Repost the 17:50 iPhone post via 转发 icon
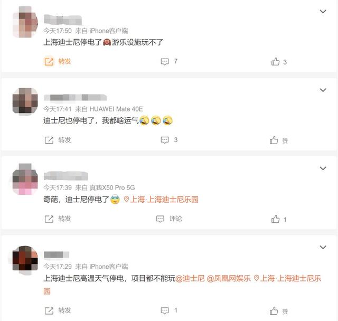Image resolution: width=338 pixels, height=321 pixels. point(58,62)
